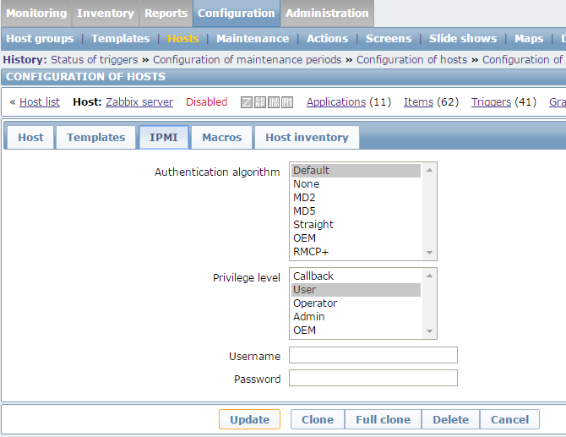Open the Inventory menu
This screenshot has height=437, width=566.
point(106,14)
